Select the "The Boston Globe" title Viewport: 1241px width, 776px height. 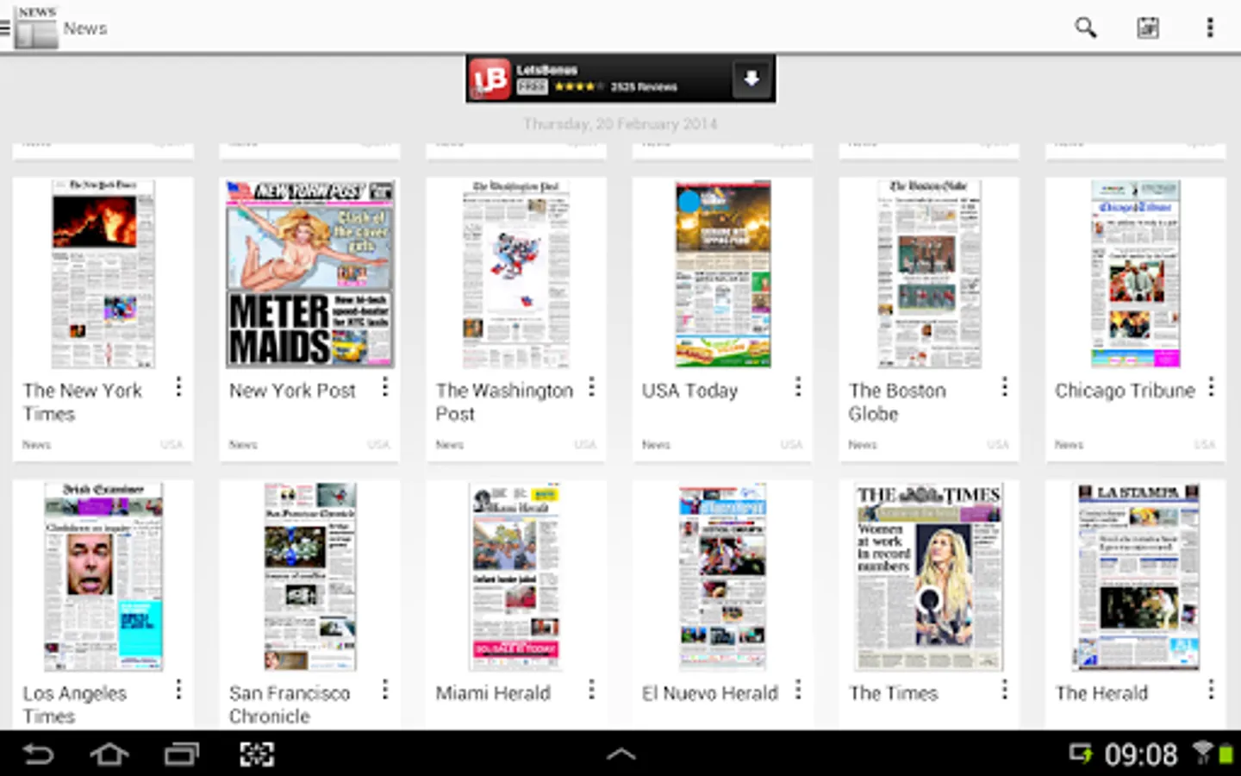click(897, 402)
